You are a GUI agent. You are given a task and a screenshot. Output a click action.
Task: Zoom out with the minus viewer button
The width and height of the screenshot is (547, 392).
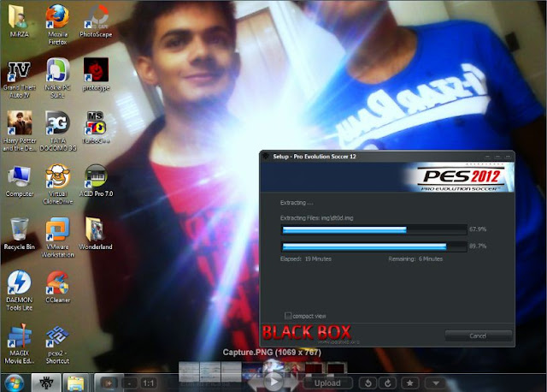point(129,383)
